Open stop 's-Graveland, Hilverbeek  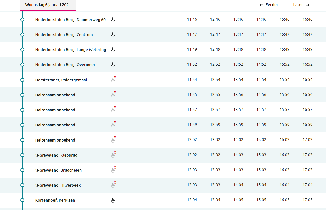click(x=58, y=185)
